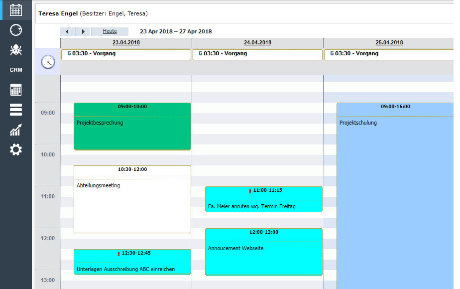Open the calendar module in sidebar

(x=16, y=9)
